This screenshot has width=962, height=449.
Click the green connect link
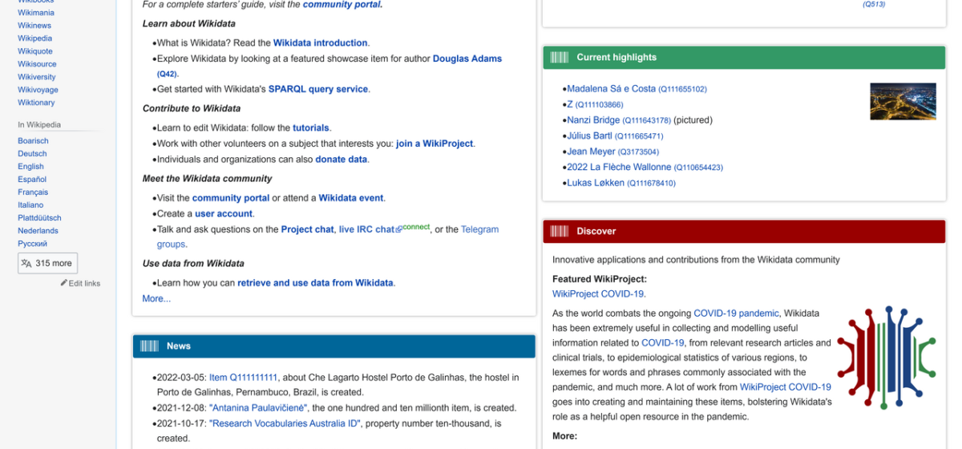[416, 227]
